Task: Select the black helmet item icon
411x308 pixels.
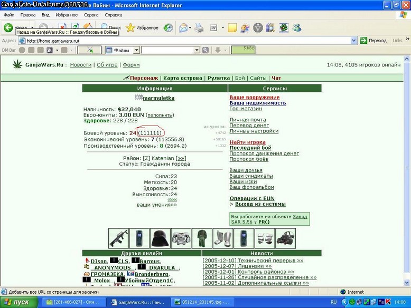Action: point(160,238)
